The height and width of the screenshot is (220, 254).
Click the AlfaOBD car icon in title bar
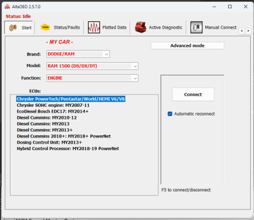click(7, 7)
